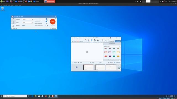The height and width of the screenshot is (99, 177).
Task: Open the Selection dropdown in the capture window
Action: tap(27, 20)
